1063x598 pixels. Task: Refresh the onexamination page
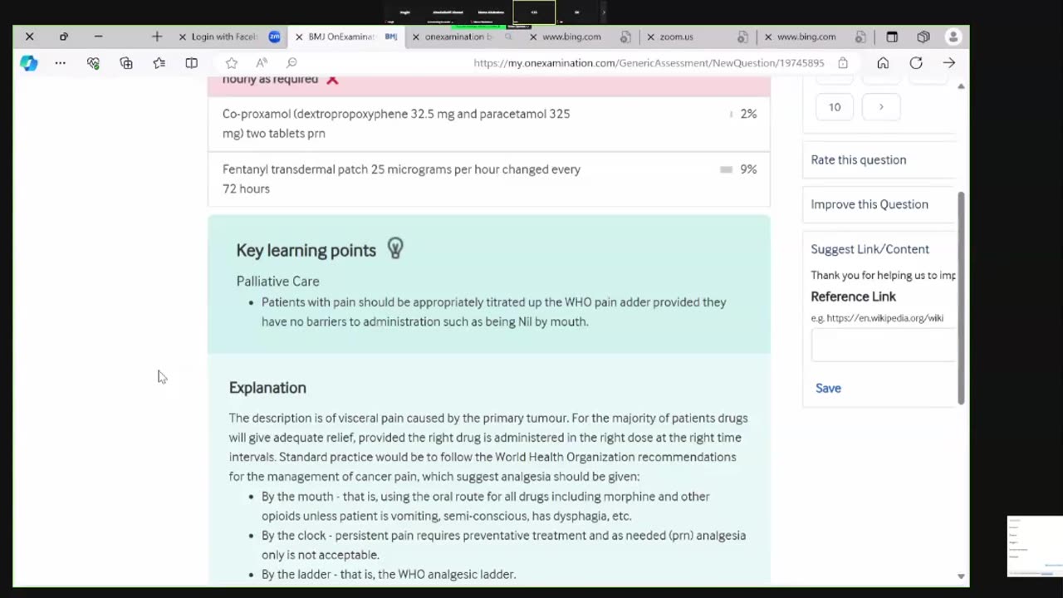coord(916,63)
